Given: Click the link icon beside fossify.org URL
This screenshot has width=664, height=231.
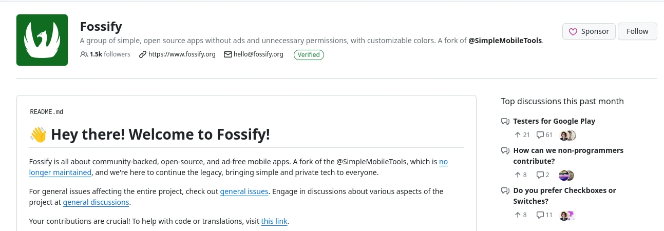Looking at the screenshot, I should (x=143, y=54).
